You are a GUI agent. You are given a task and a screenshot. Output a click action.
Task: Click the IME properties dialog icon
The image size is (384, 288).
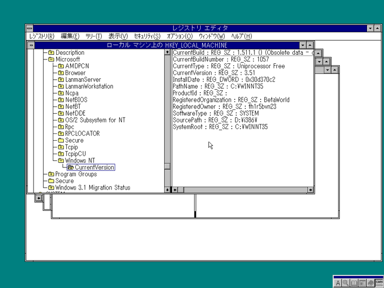click(x=362, y=283)
